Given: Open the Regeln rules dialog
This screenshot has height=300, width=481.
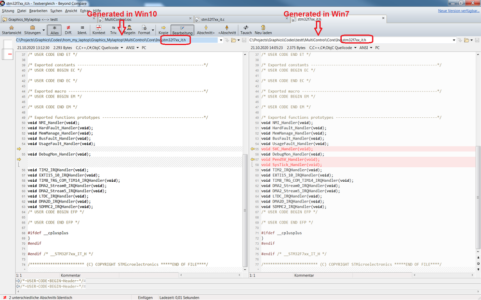Looking at the screenshot, I should coord(130,30).
